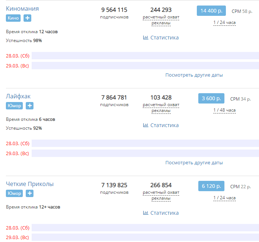Open Статистика chart icon for Четкие Приколы

click(146, 213)
